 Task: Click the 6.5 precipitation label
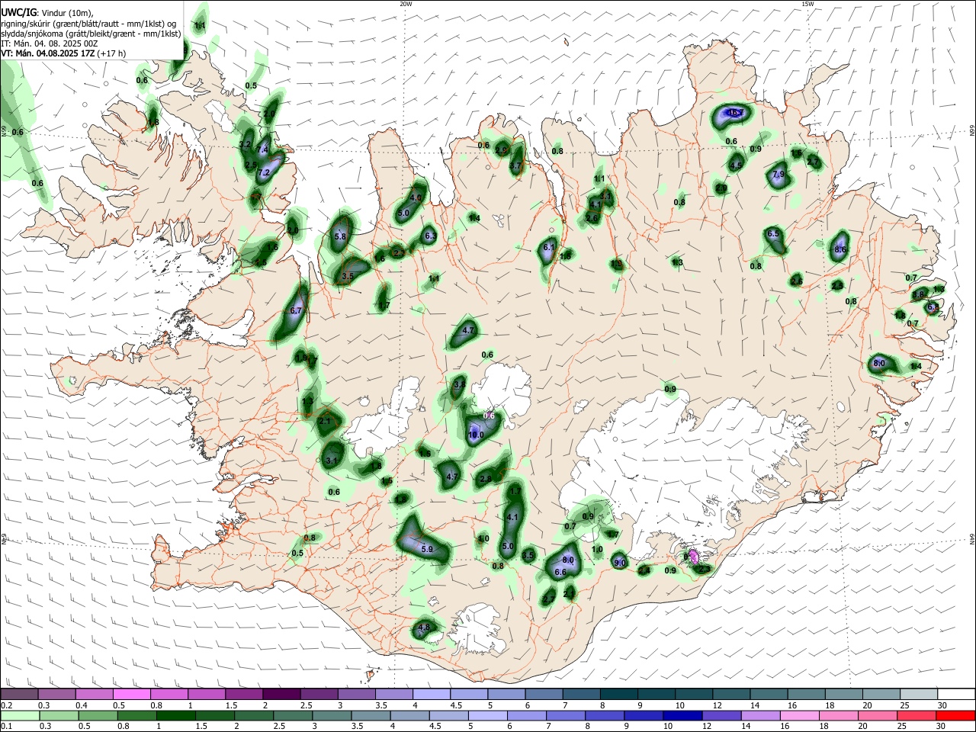[773, 233]
